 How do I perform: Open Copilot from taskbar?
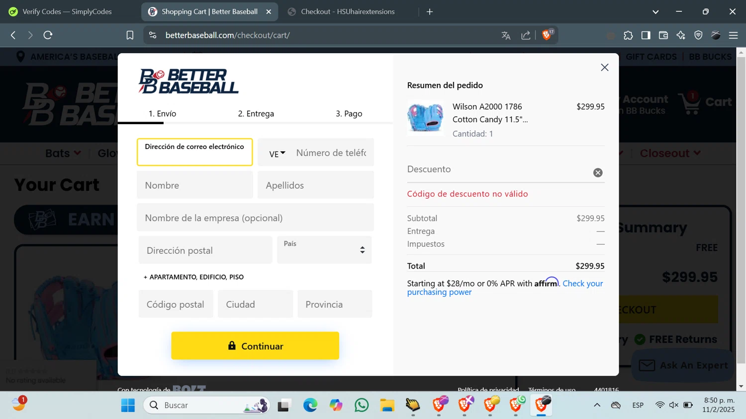tap(336, 405)
